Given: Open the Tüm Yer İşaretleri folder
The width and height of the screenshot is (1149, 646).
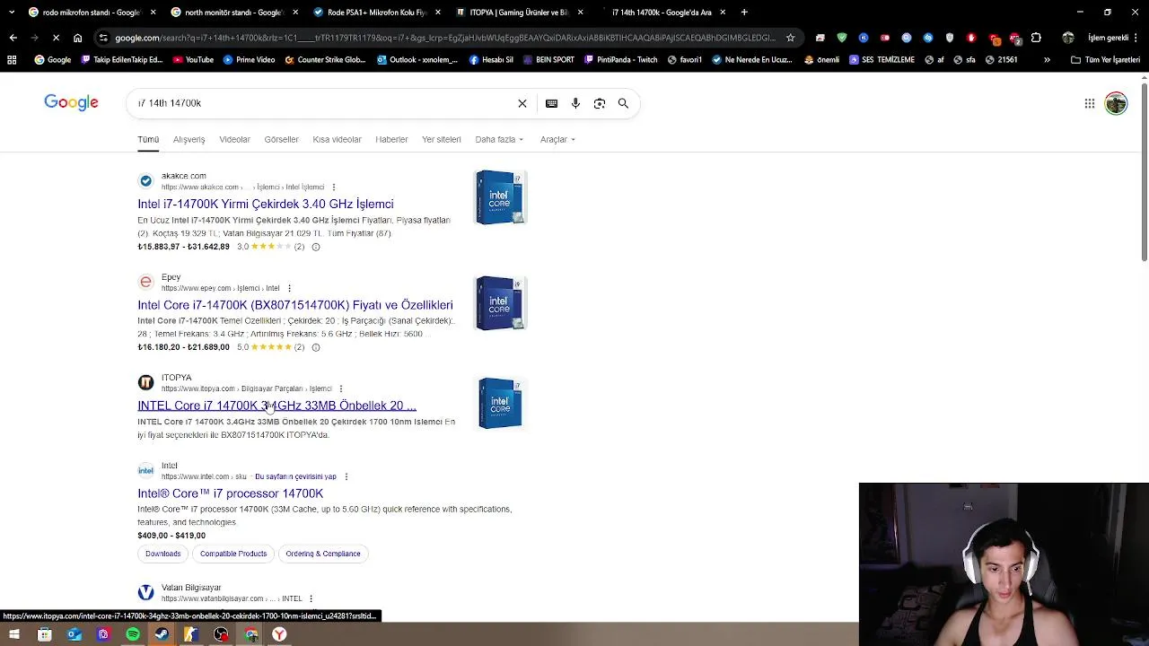Looking at the screenshot, I should (1105, 60).
